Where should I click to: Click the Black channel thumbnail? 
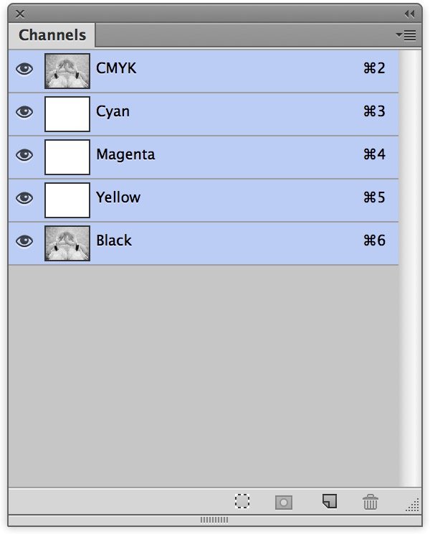pos(67,243)
